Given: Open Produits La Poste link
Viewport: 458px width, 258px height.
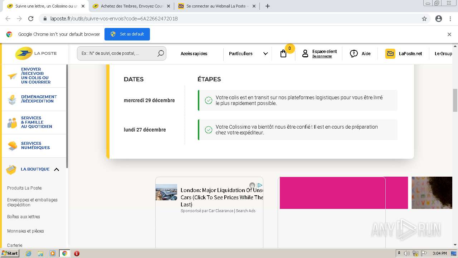Looking at the screenshot, I should [24, 188].
